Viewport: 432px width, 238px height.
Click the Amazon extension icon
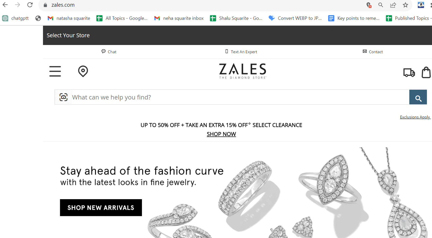[421, 5]
